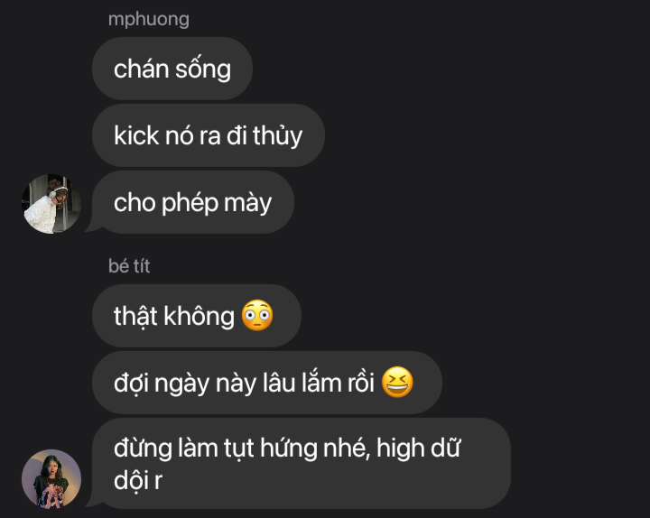
Task: Click the word "kick" in mphuong's message
Action: (136, 135)
